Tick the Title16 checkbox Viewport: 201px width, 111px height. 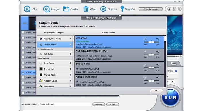(x=23, y=62)
